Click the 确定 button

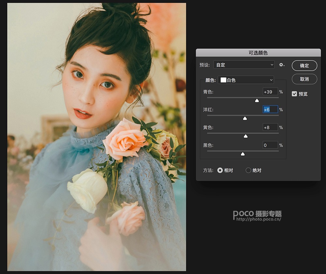point(304,65)
